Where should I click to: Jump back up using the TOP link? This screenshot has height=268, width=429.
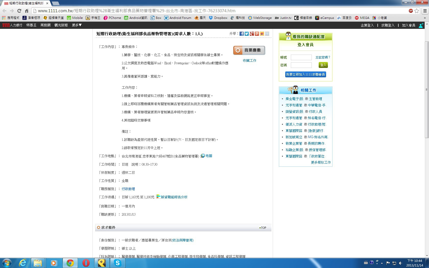click(263, 228)
